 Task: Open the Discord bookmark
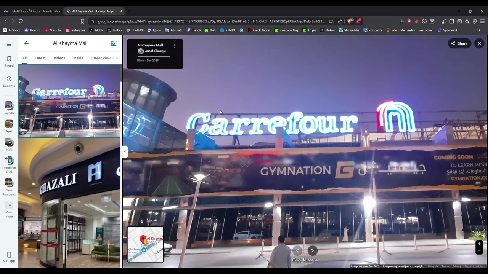pyautogui.click(x=32, y=30)
